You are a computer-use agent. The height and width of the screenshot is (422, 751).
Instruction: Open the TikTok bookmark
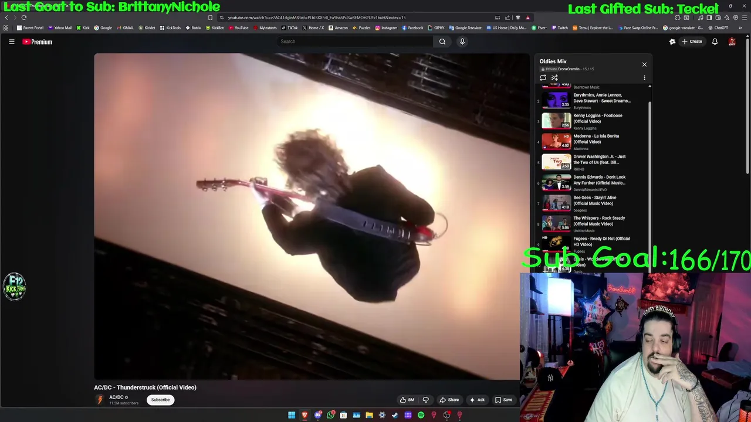pyautogui.click(x=289, y=28)
